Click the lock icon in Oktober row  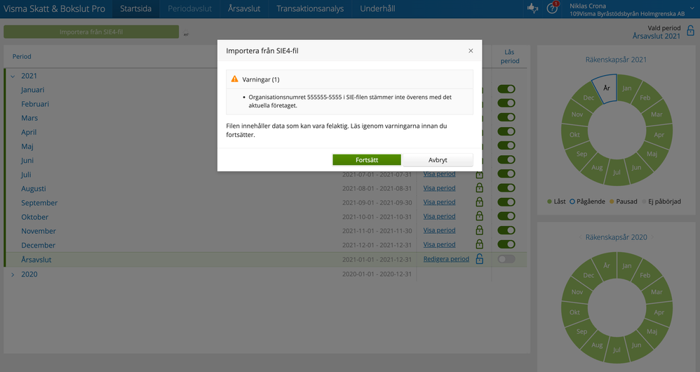tap(480, 216)
